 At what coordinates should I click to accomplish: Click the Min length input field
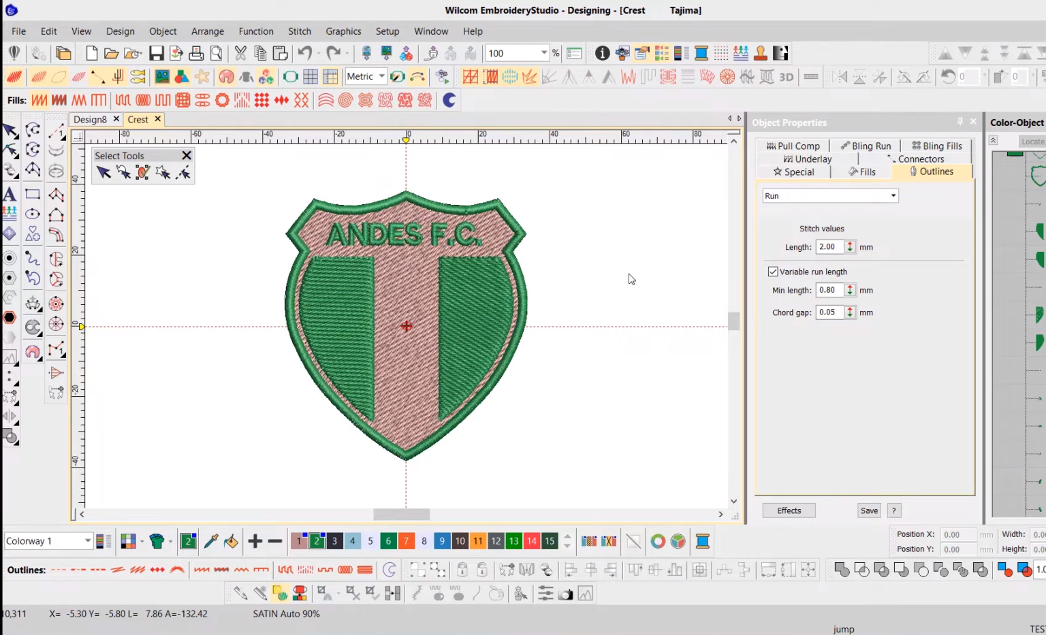pos(831,290)
